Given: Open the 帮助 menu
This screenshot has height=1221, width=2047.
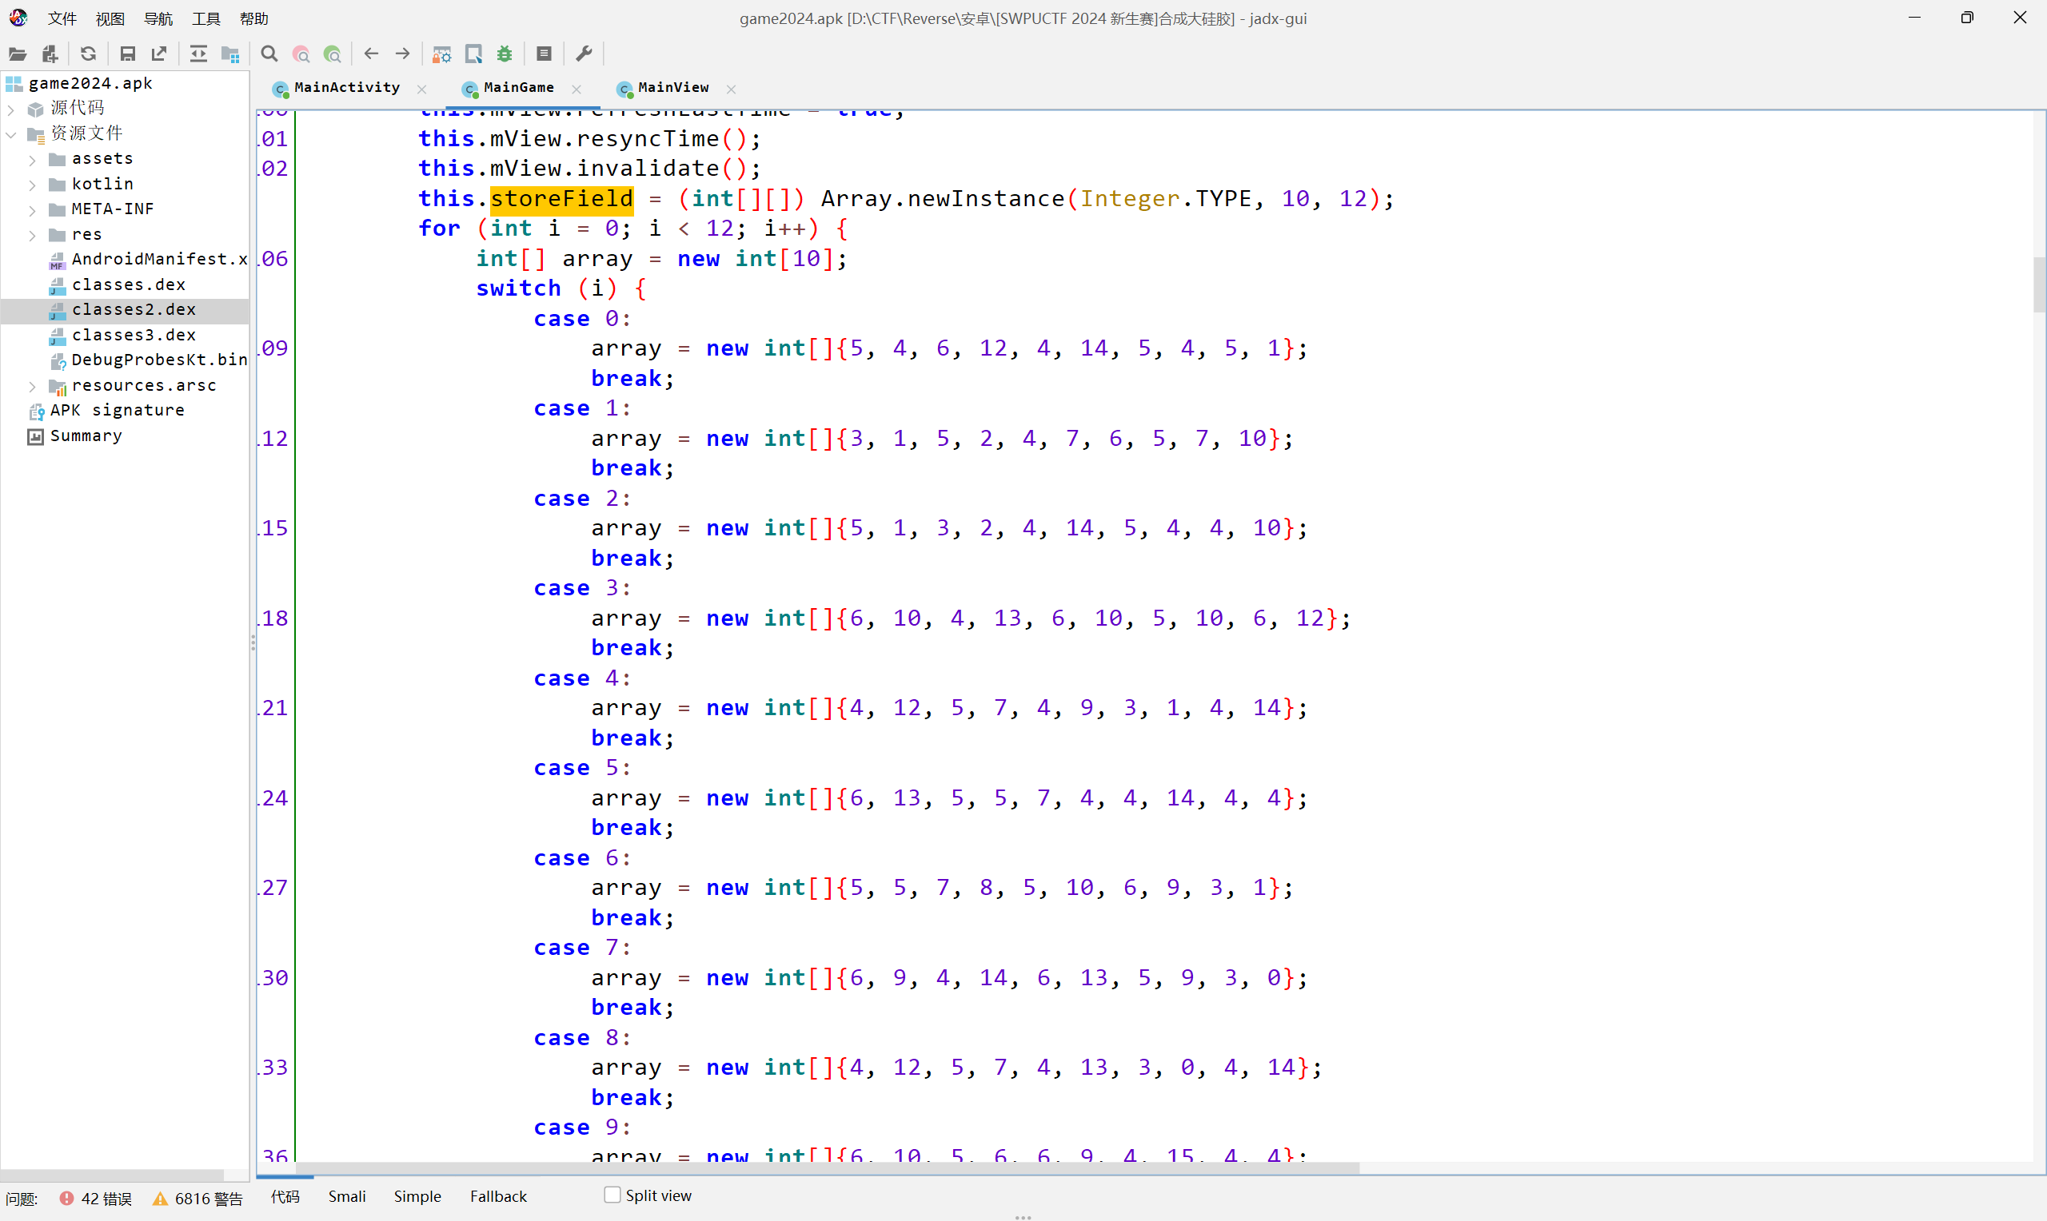Looking at the screenshot, I should [253, 18].
